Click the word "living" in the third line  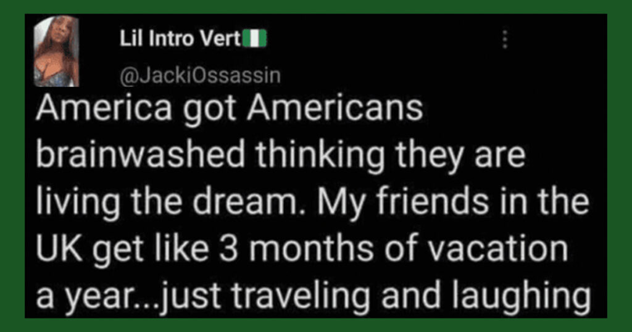pyautogui.click(x=77, y=203)
